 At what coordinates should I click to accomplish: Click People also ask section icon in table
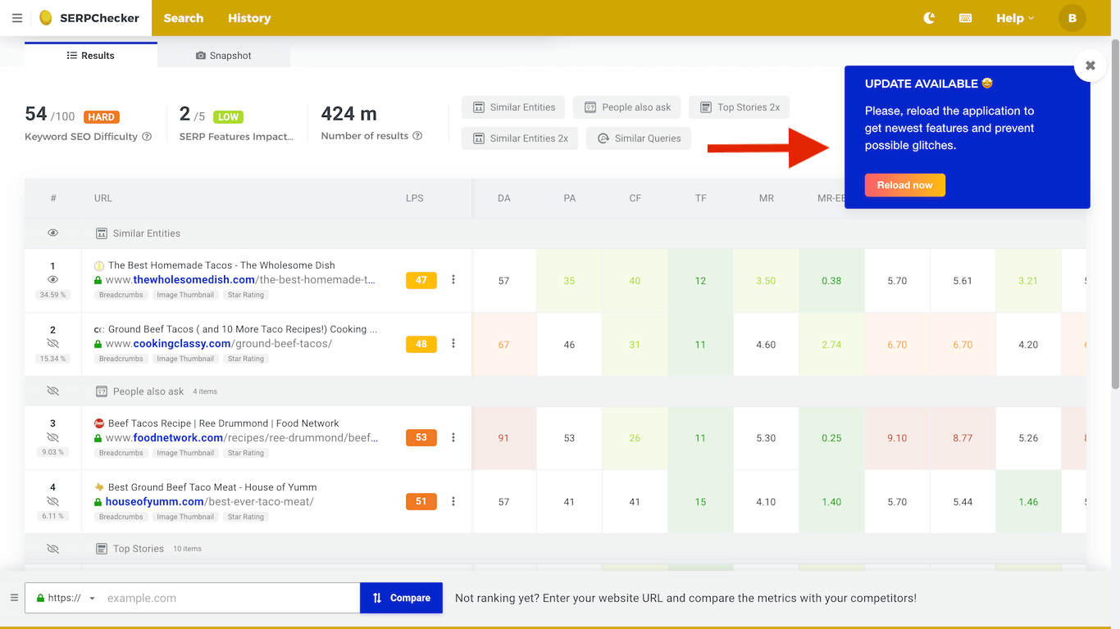[102, 391]
